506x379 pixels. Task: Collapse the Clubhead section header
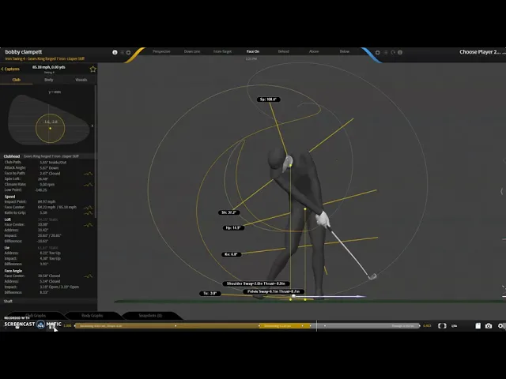tap(48, 156)
